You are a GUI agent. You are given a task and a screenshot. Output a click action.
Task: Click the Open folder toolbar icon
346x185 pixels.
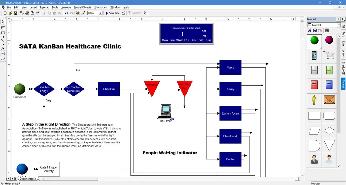coord(10,13)
